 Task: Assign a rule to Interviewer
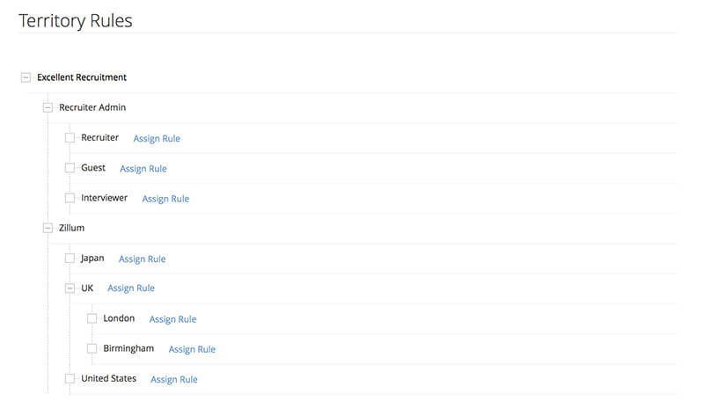click(x=165, y=199)
